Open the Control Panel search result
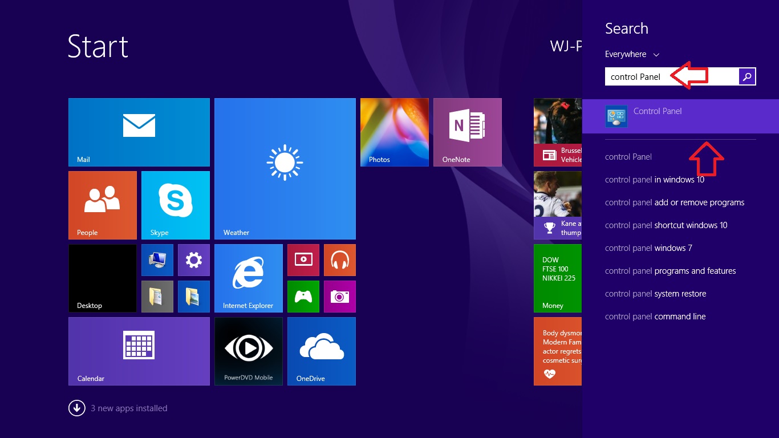 (x=681, y=116)
